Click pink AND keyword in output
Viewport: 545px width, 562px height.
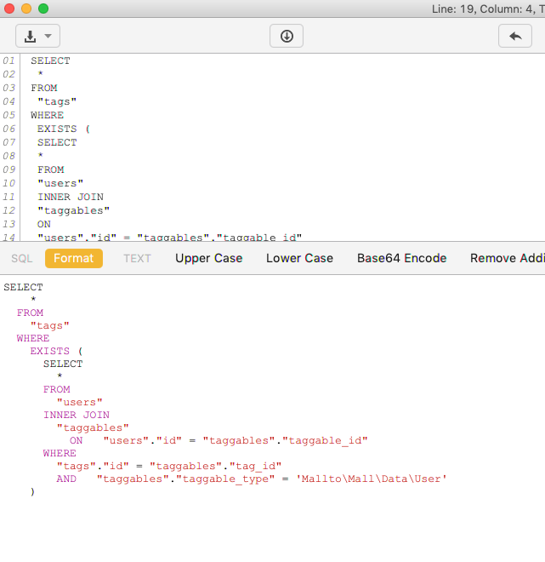(x=66, y=479)
